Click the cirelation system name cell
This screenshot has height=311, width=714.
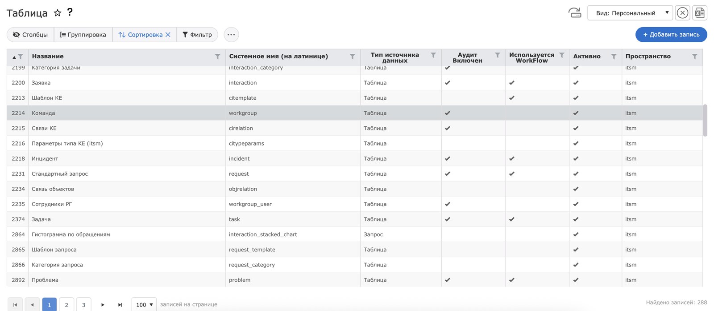(293, 128)
